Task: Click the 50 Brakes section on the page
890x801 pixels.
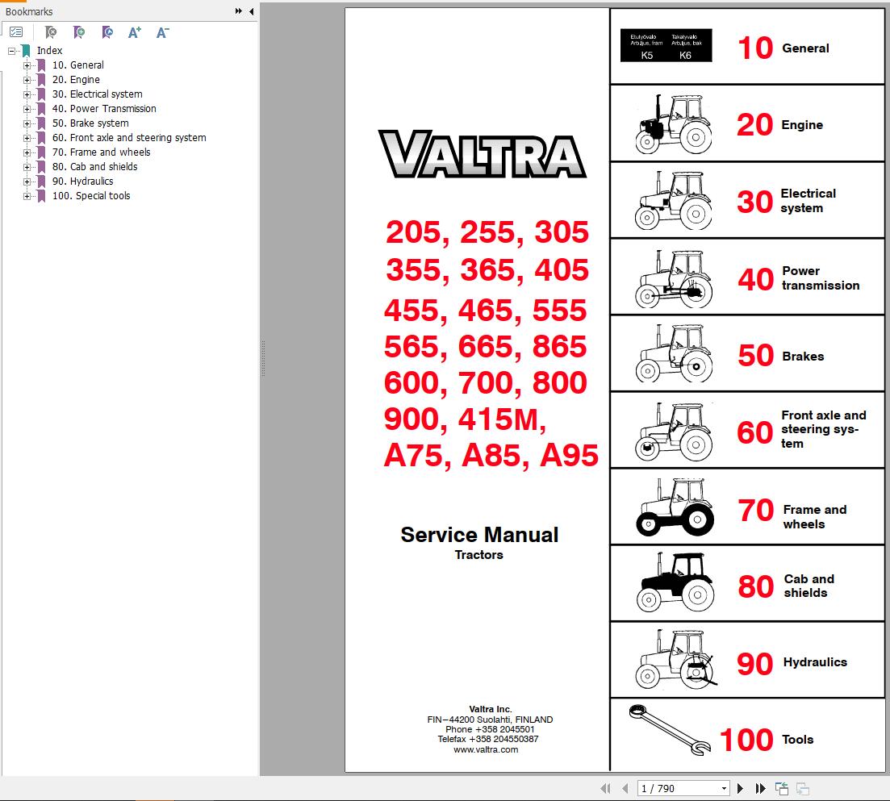Action: point(747,353)
